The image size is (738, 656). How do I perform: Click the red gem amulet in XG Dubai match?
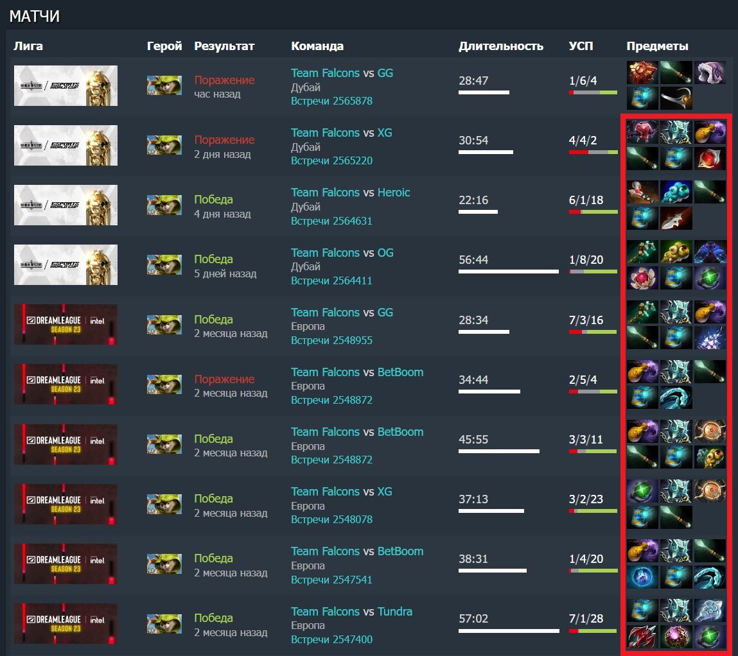[x=709, y=158]
